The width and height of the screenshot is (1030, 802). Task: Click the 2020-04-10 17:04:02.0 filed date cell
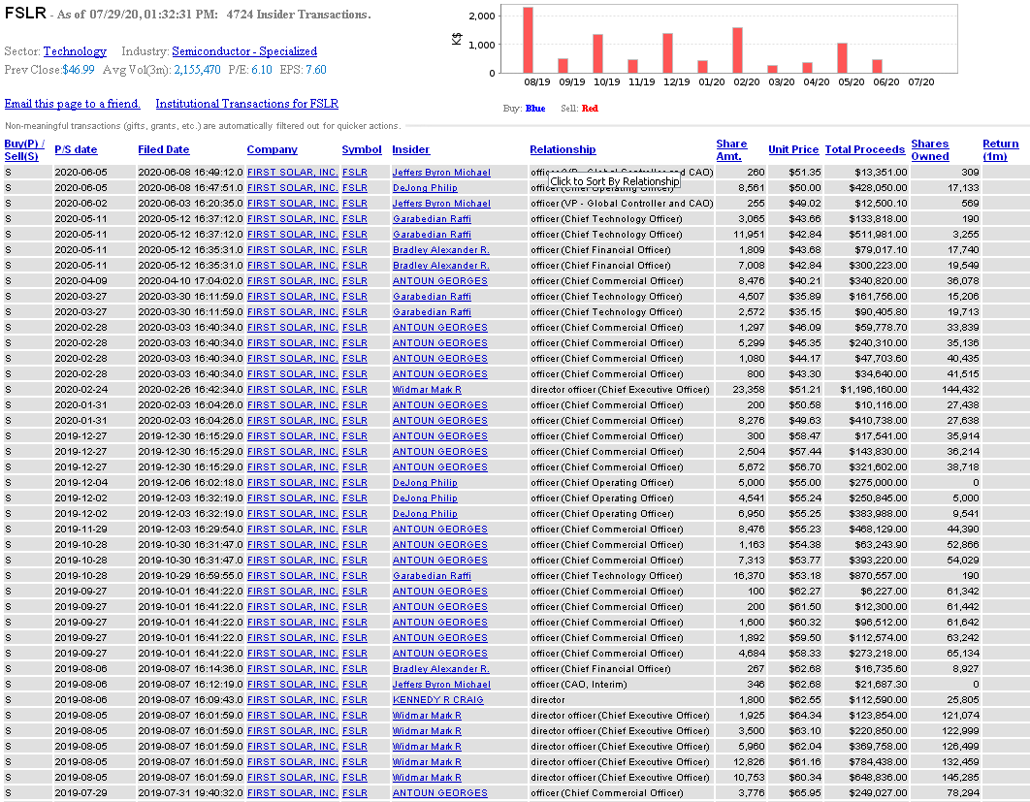(x=190, y=281)
